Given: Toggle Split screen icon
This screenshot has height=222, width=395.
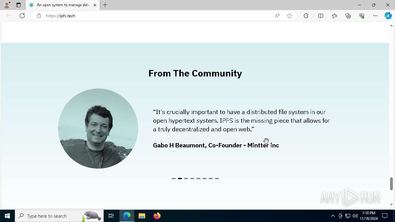Looking at the screenshot, I should click(x=321, y=16).
